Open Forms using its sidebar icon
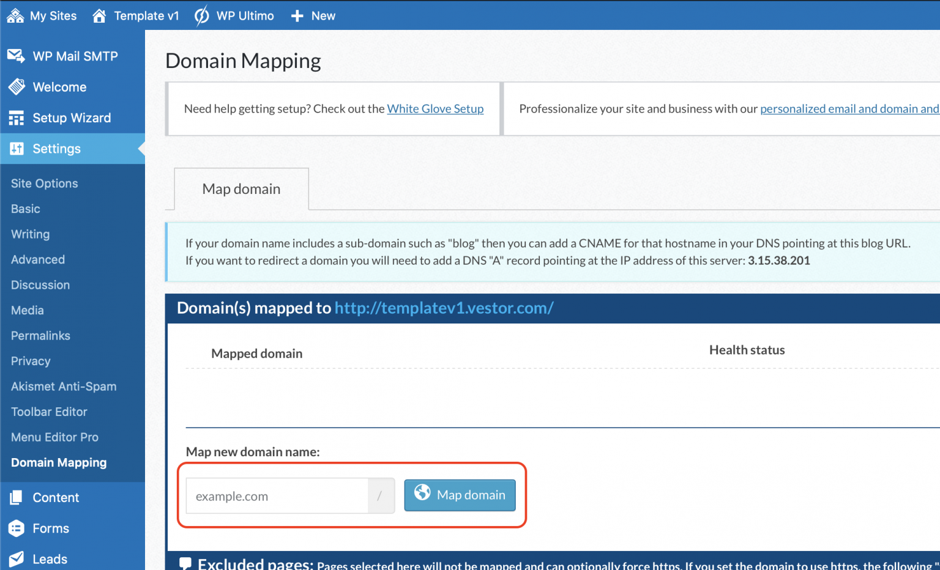 point(15,528)
